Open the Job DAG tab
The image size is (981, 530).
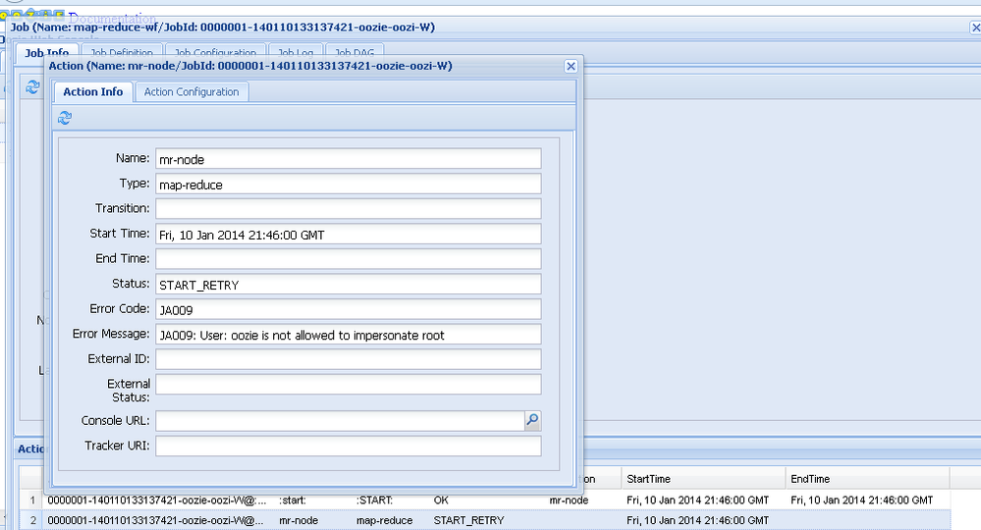point(354,52)
